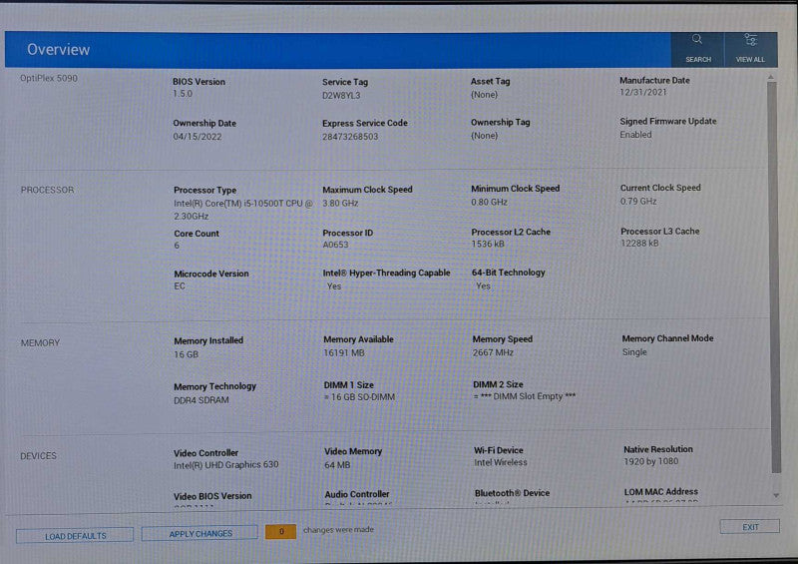Click the OptiPlex 5090 model label

tap(49, 79)
